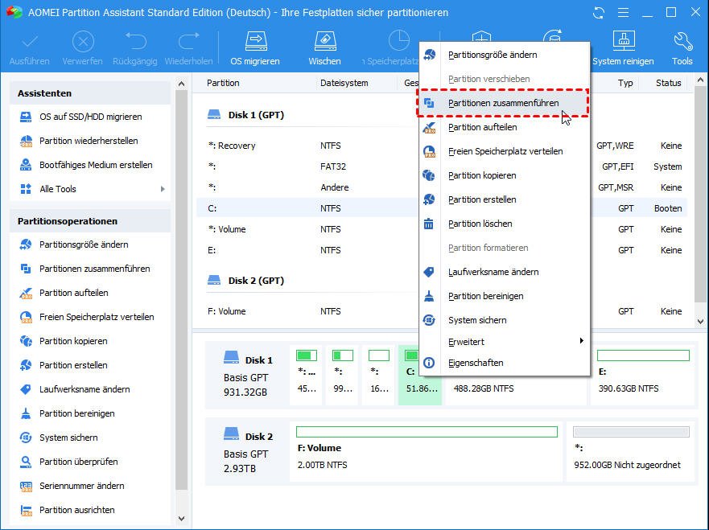This screenshot has width=709, height=530.
Task: Click the Disk 2 Basis GPT label
Action: pos(248,452)
